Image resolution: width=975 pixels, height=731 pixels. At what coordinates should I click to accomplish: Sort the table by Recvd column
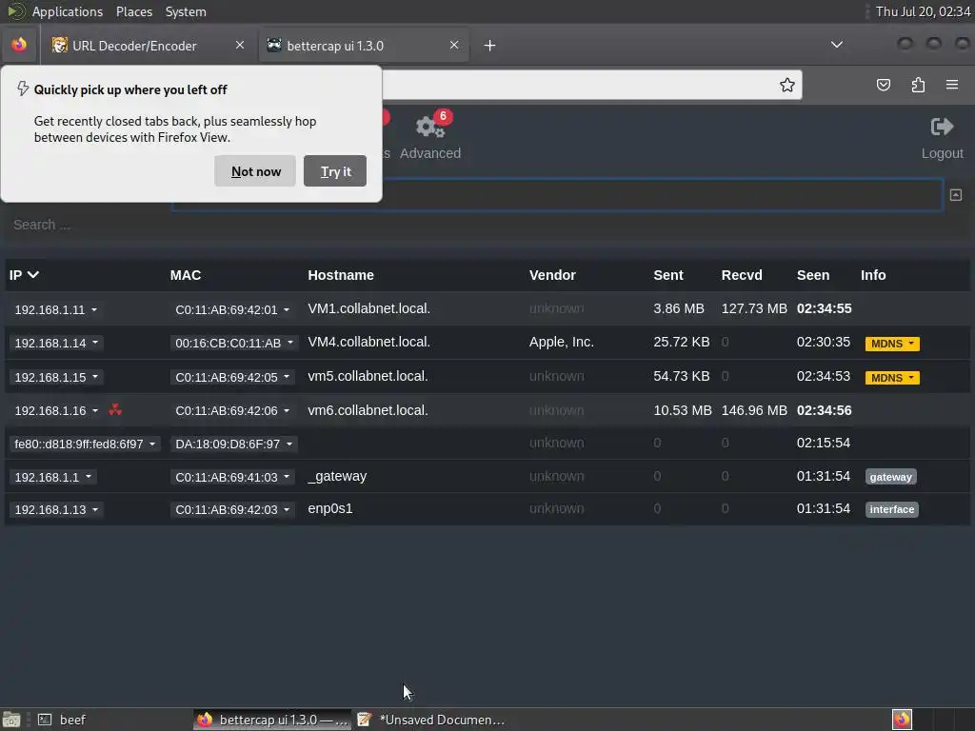tap(741, 275)
